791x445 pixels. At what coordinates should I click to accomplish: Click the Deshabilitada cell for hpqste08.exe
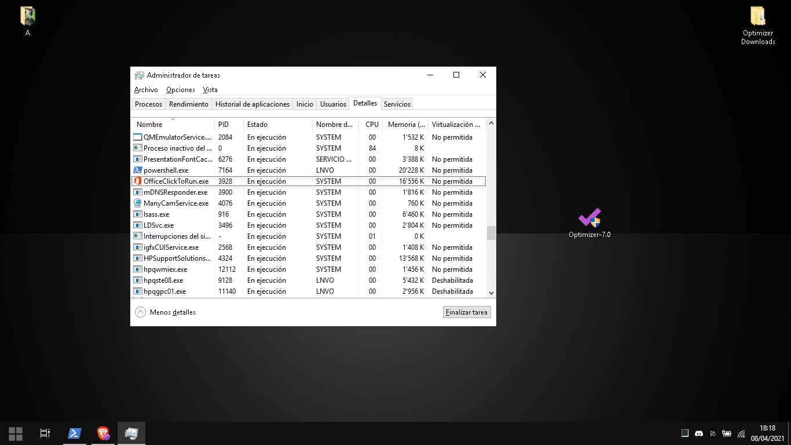pyautogui.click(x=452, y=280)
